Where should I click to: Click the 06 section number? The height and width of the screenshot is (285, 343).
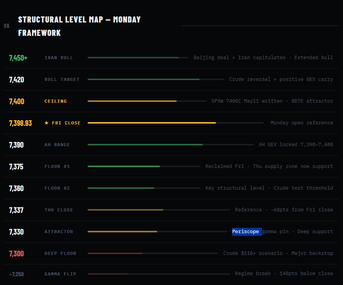[x=6, y=26]
